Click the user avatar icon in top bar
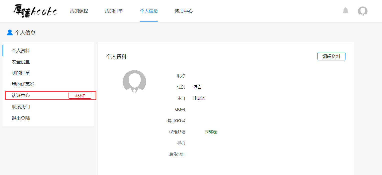 pos(362,11)
